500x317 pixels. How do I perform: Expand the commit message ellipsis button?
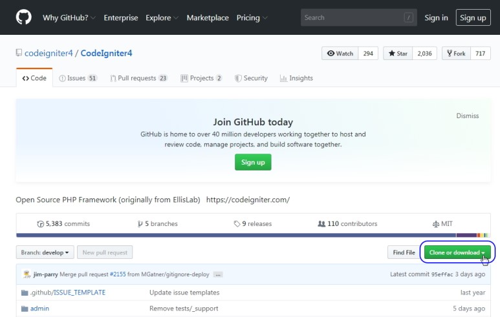point(218,274)
